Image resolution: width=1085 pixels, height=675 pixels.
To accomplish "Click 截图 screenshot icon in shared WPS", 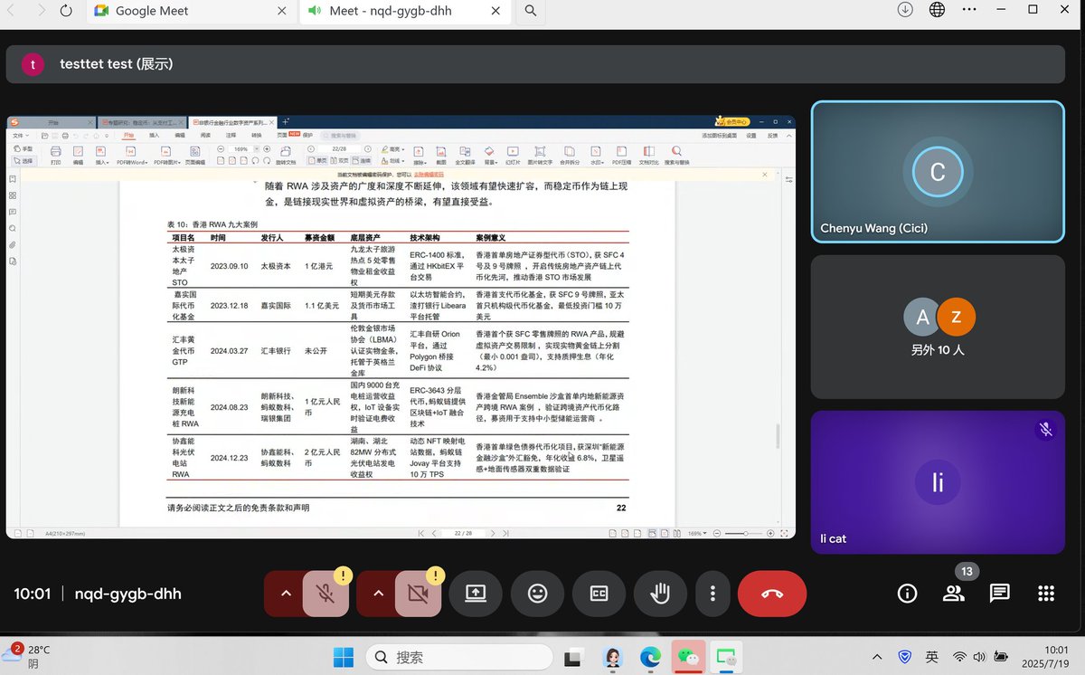I will tap(441, 155).
